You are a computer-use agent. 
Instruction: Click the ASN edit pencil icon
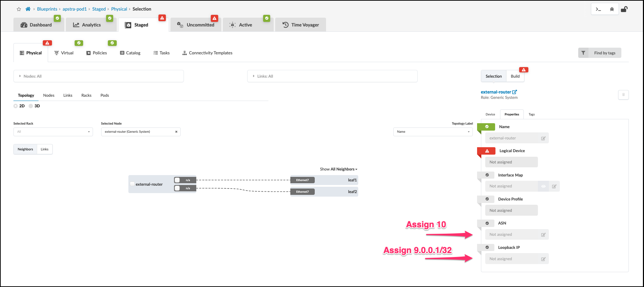543,235
